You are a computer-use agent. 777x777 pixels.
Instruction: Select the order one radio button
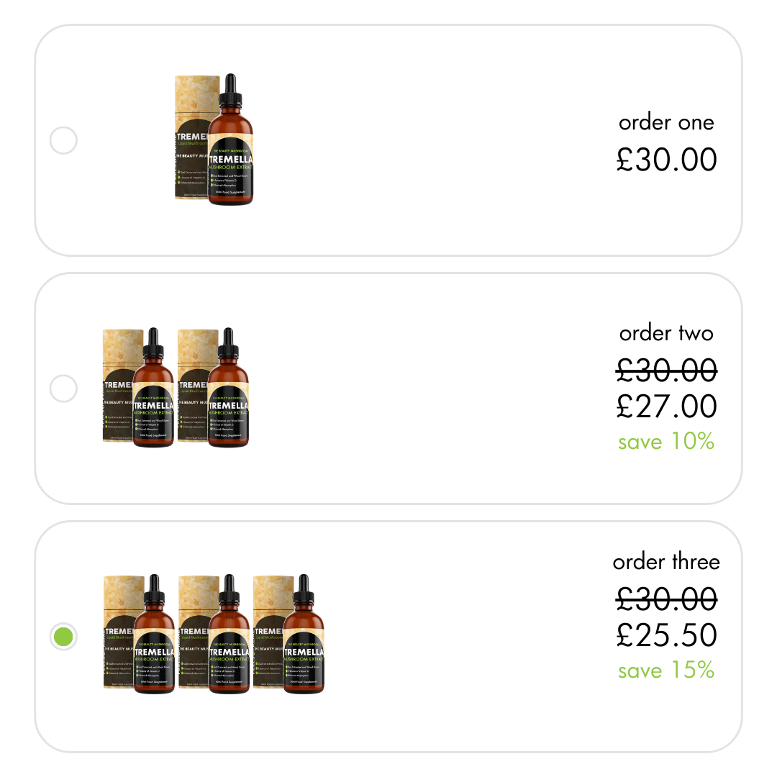point(63,140)
